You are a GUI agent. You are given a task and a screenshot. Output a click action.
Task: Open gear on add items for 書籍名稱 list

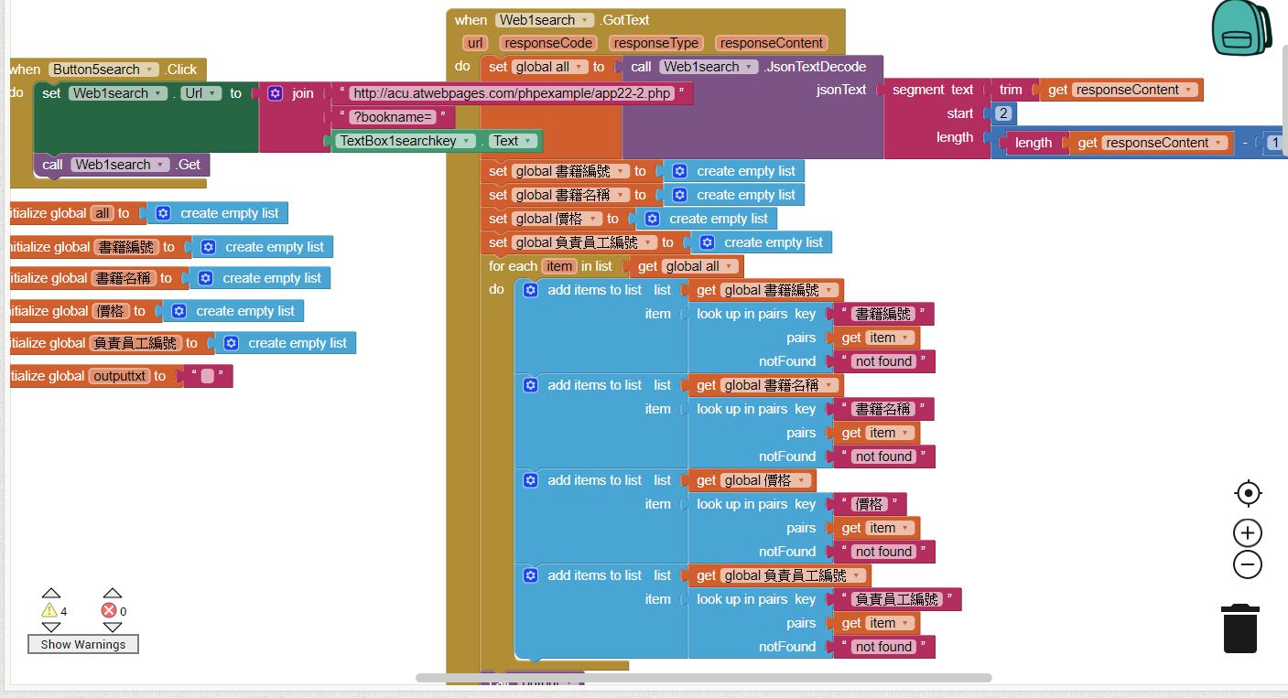(530, 385)
